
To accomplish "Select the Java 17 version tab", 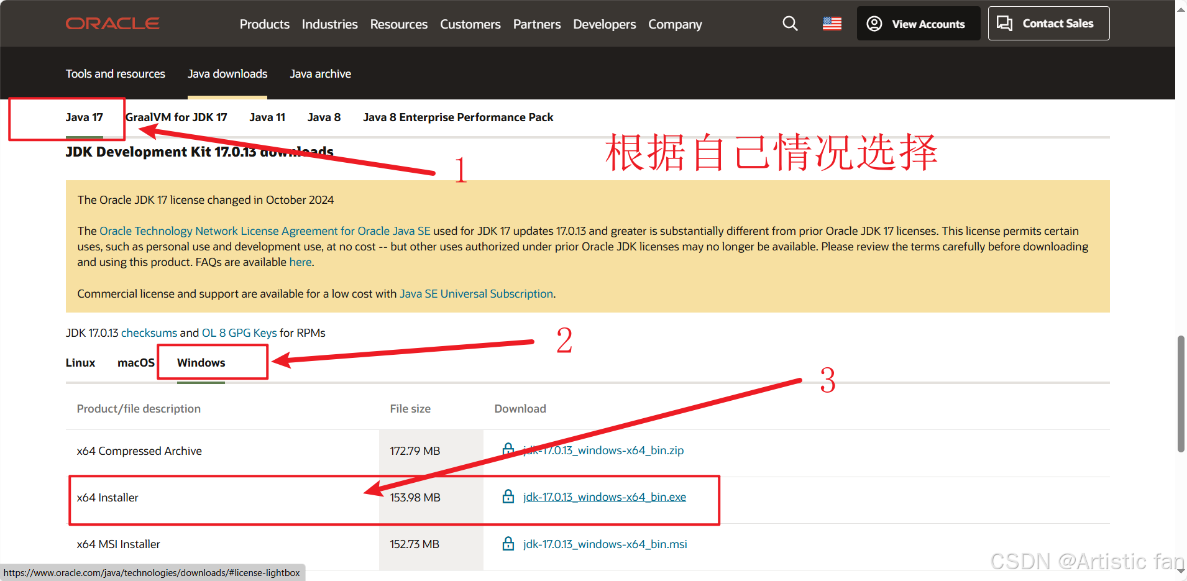I will click(85, 117).
